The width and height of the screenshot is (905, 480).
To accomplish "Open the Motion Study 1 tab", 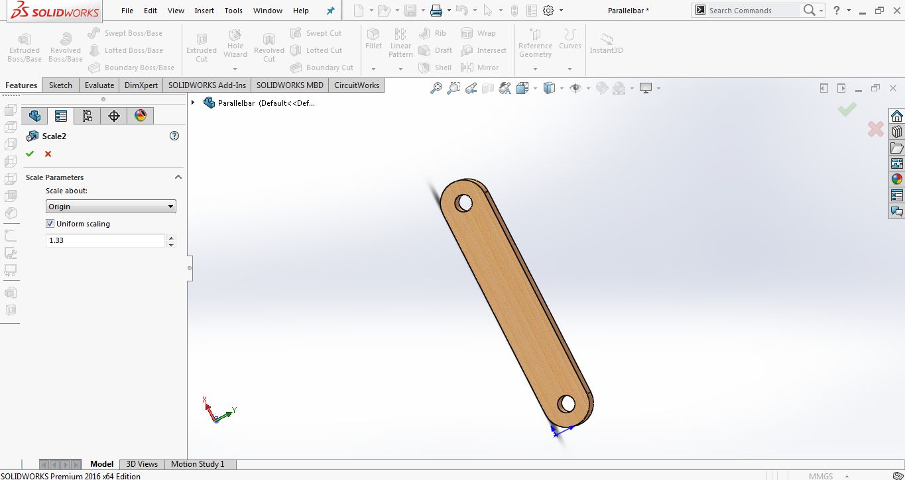I will (x=198, y=464).
